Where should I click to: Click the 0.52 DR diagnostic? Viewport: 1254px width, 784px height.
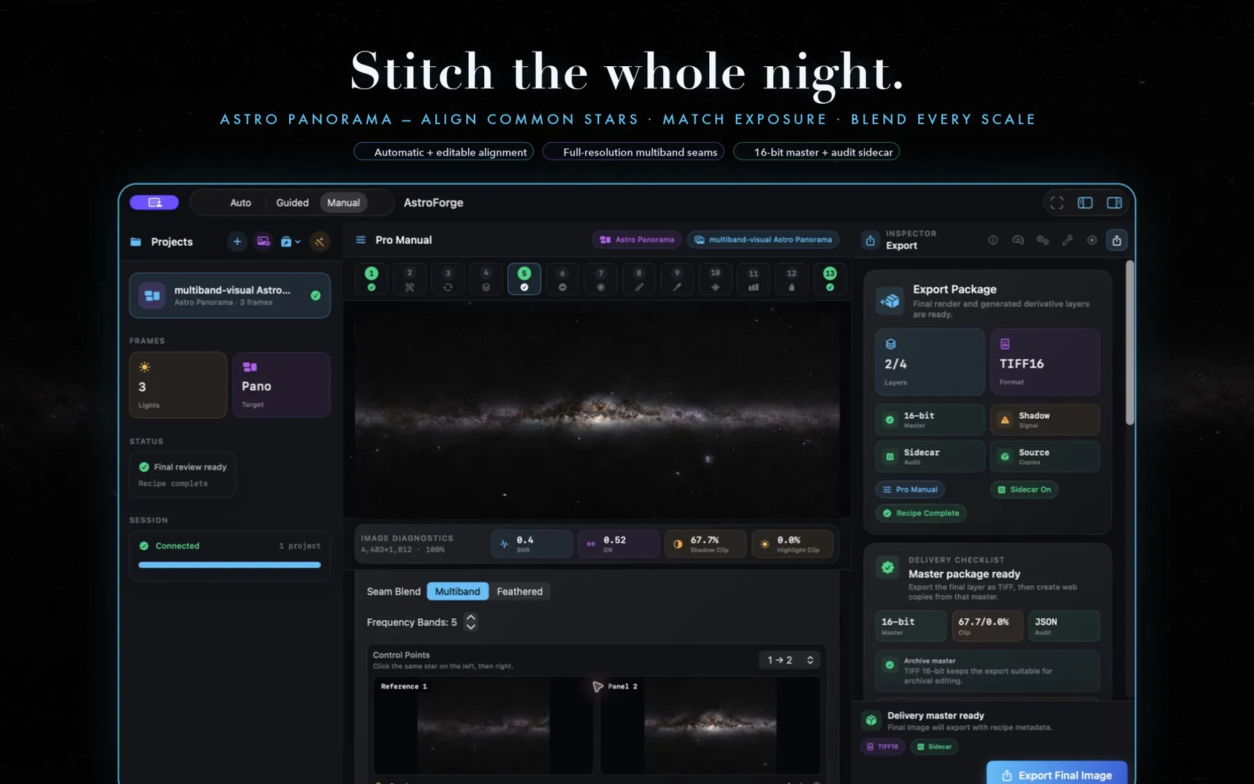(x=619, y=544)
